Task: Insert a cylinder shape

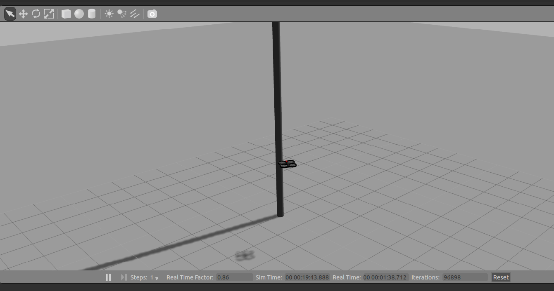Action: [x=92, y=14]
